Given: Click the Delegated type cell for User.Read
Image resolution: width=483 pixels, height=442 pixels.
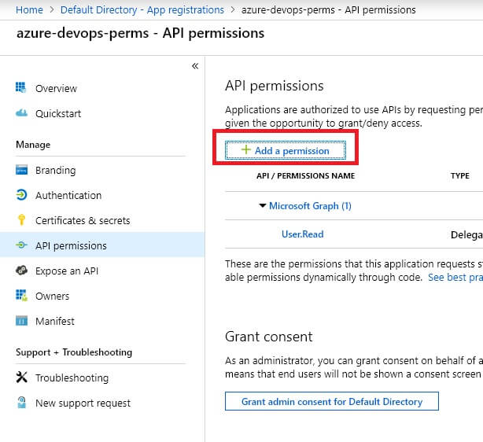Looking at the screenshot, I should [x=466, y=234].
